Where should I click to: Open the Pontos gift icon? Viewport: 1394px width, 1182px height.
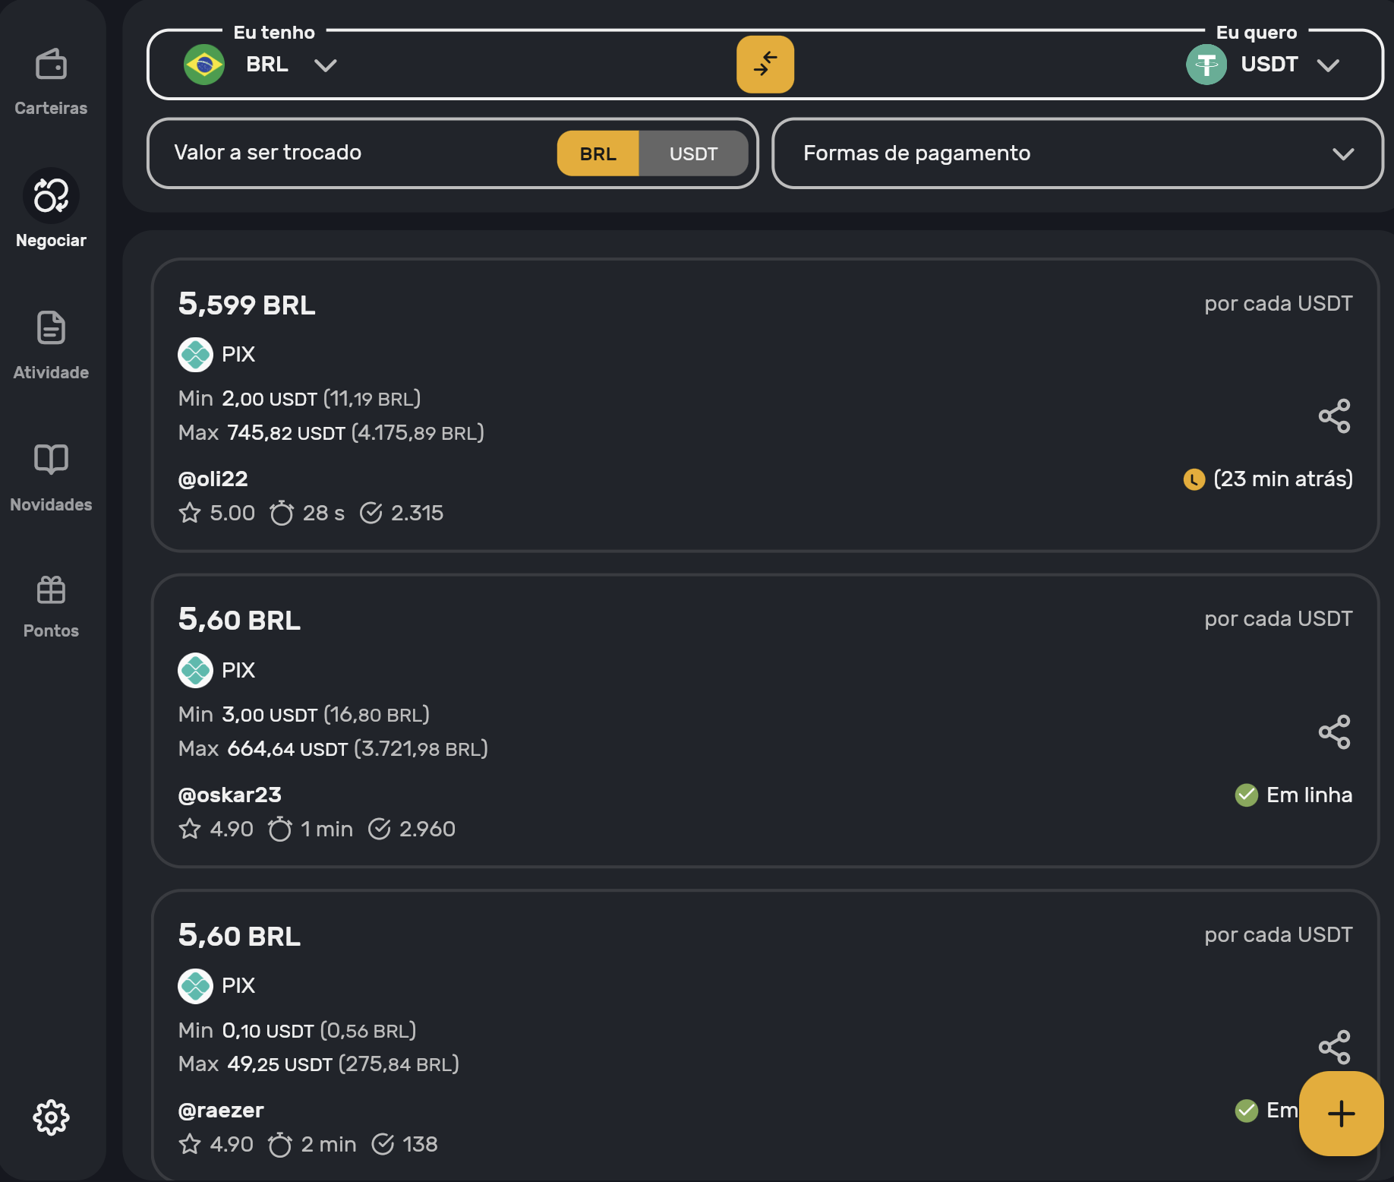[51, 590]
